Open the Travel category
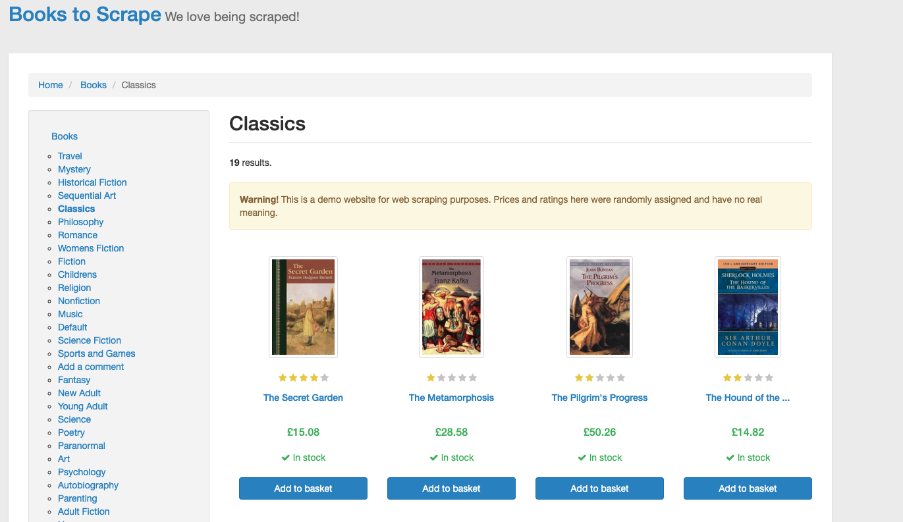The image size is (903, 522). [x=69, y=156]
